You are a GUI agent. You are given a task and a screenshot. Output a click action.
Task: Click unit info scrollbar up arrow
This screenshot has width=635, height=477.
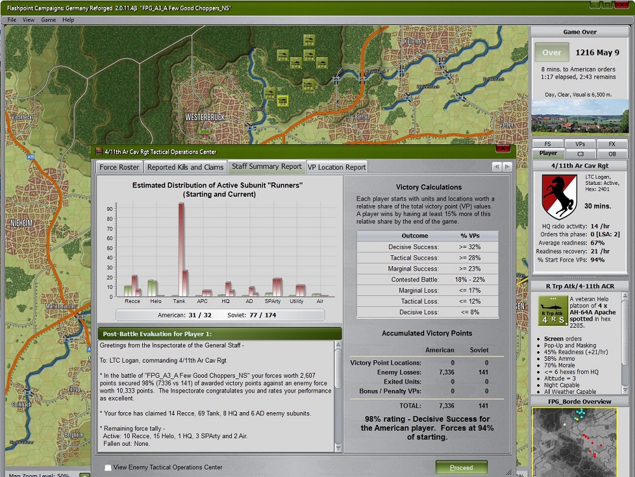[x=625, y=297]
